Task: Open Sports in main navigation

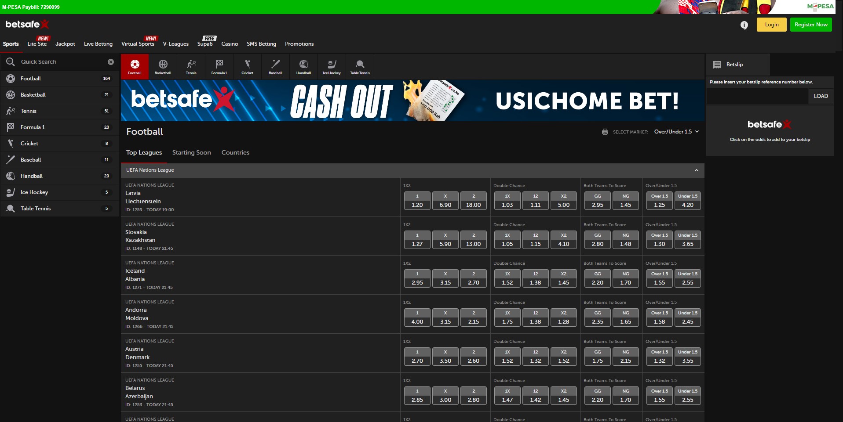Action: [11, 44]
